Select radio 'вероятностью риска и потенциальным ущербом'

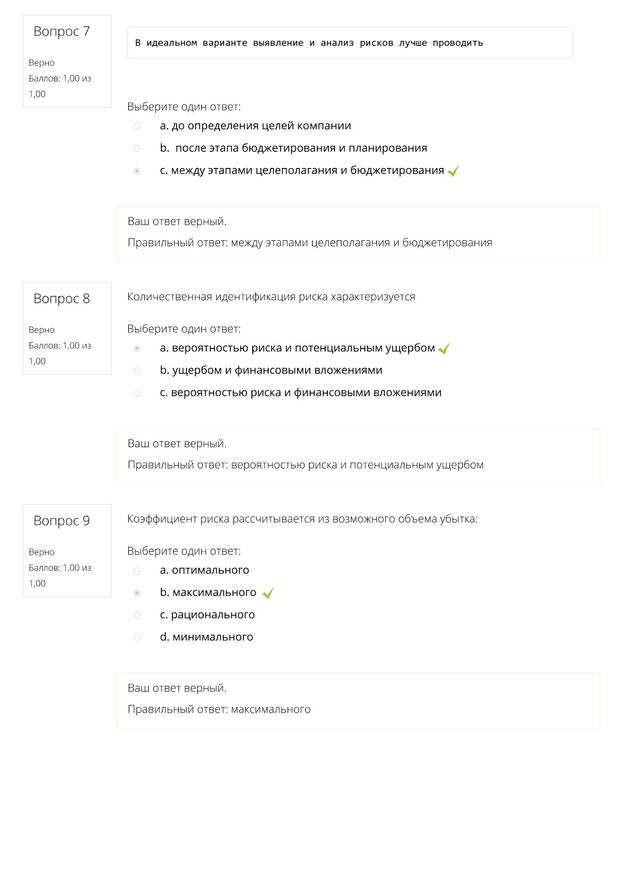click(137, 348)
